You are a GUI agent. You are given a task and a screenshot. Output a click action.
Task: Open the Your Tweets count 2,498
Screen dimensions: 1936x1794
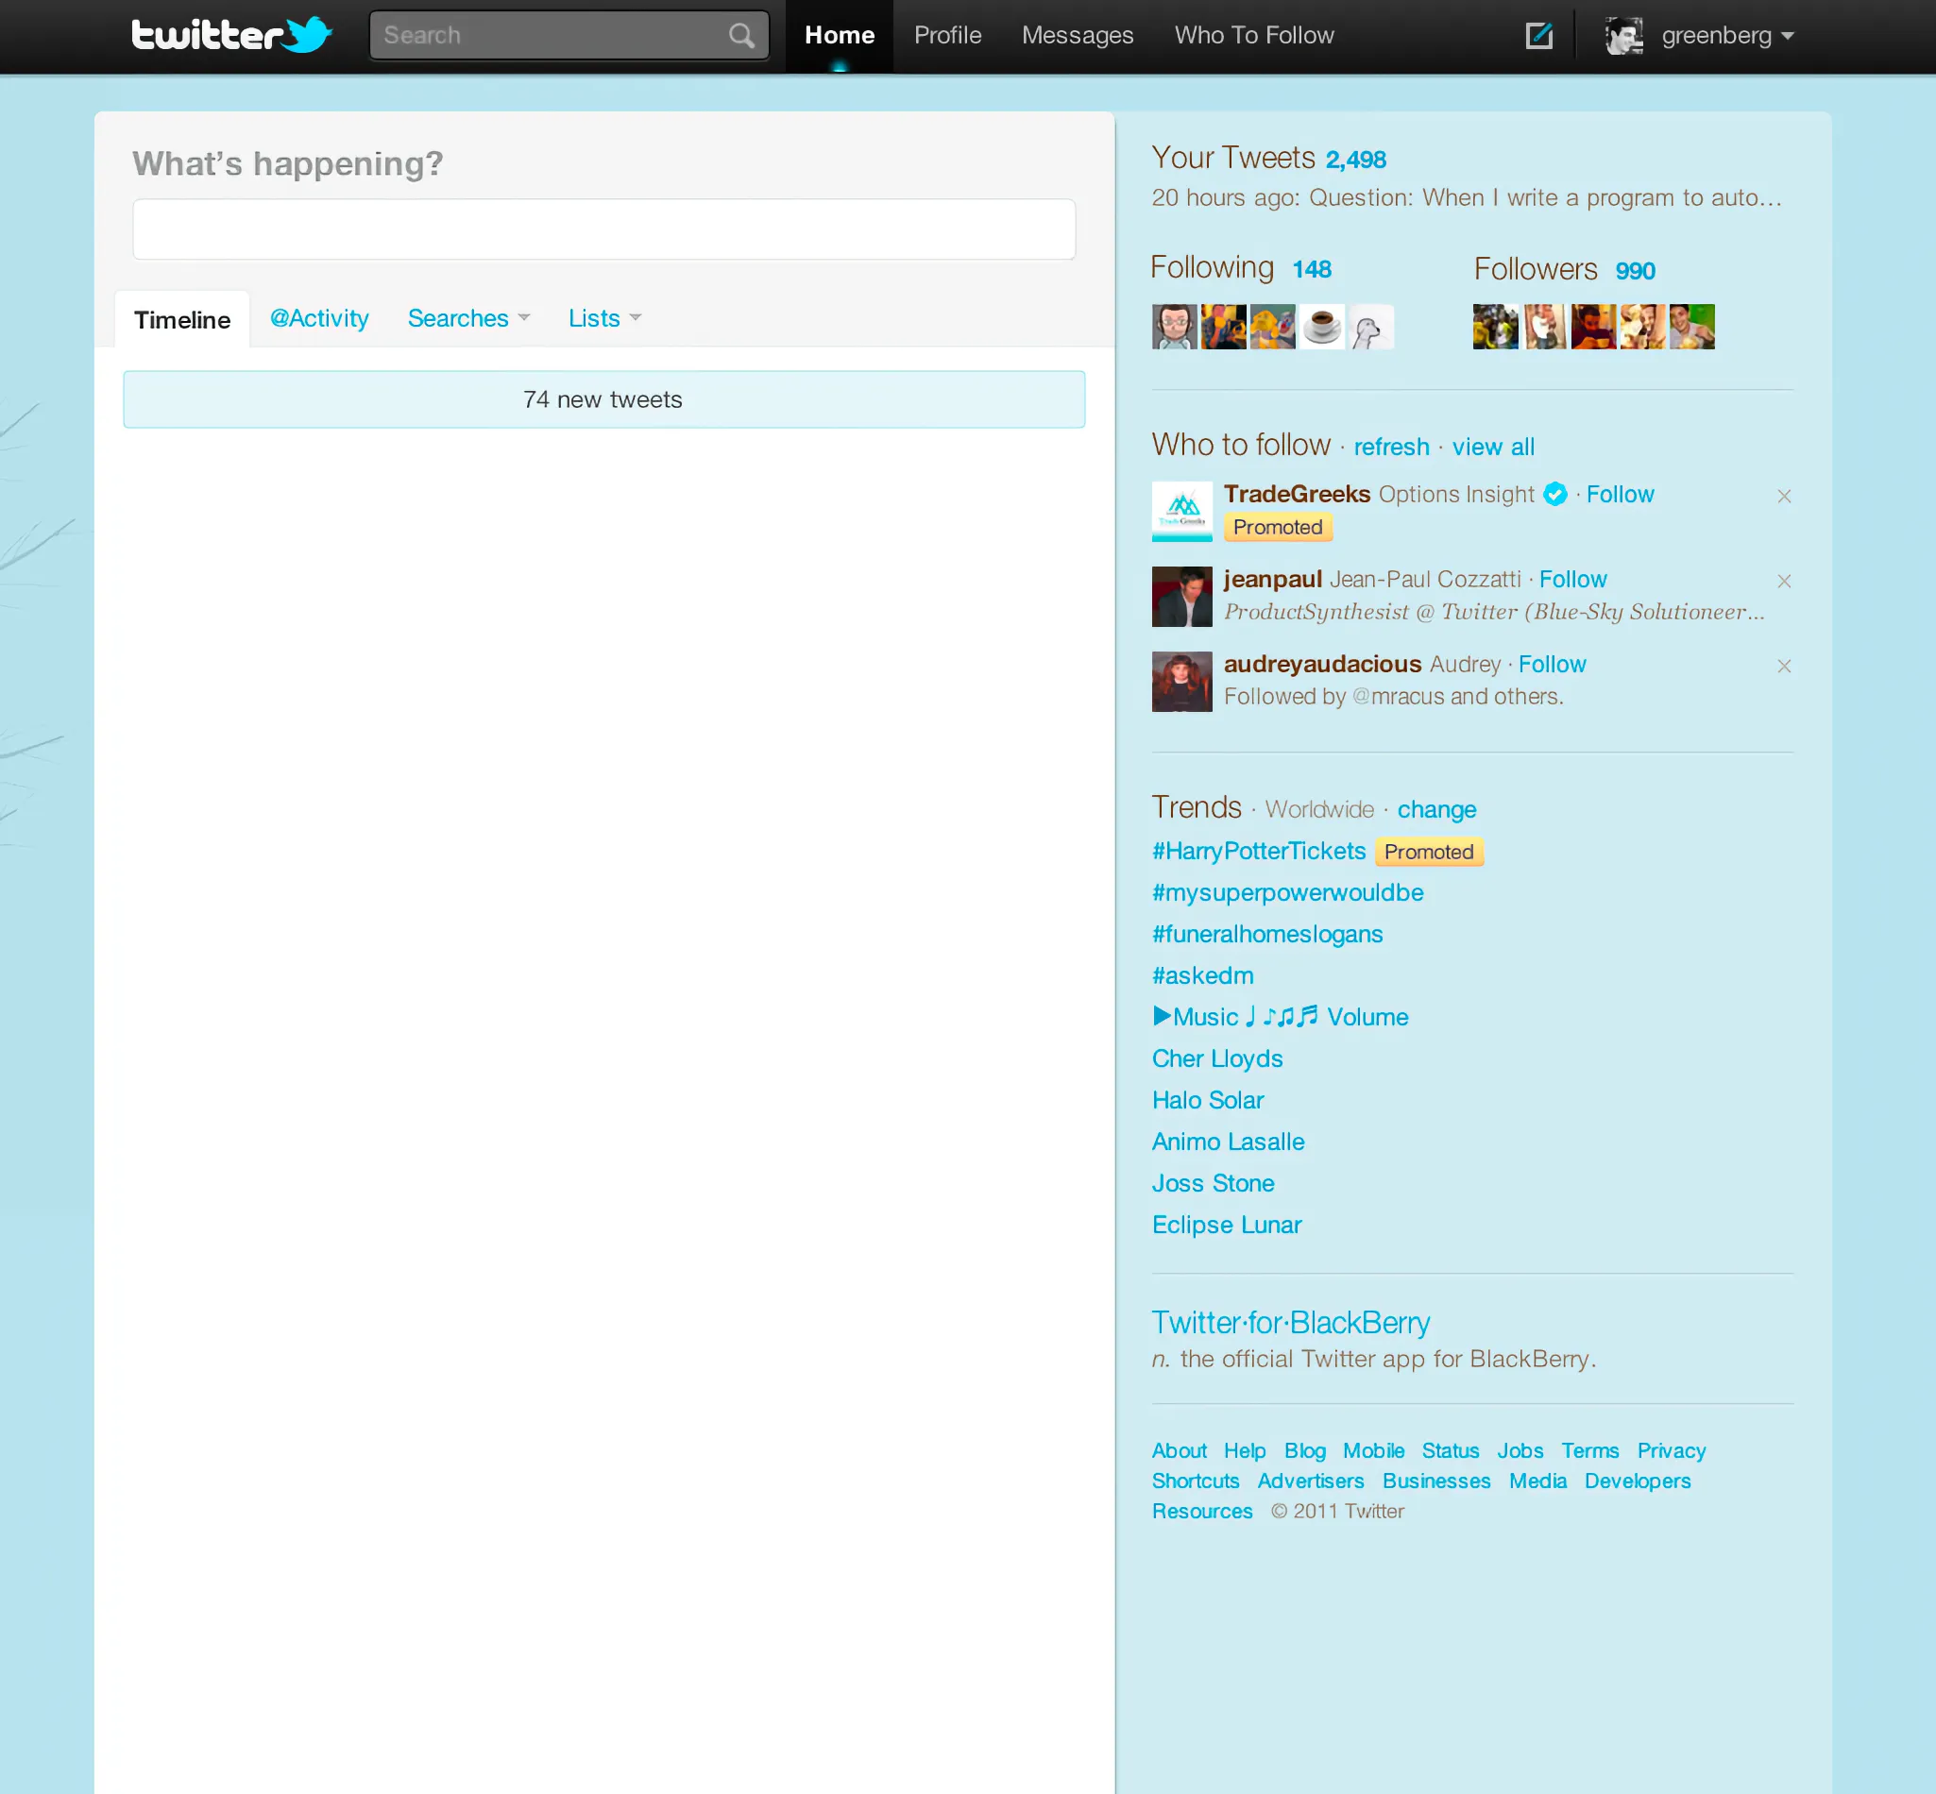[1355, 160]
